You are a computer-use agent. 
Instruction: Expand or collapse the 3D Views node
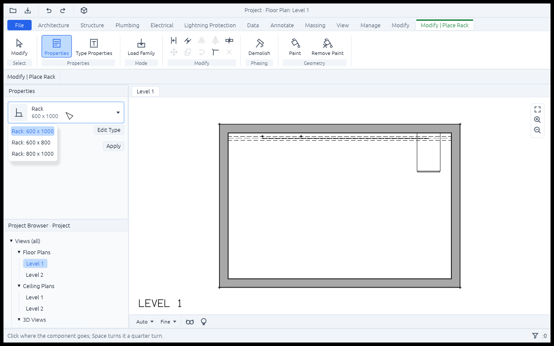(19, 320)
